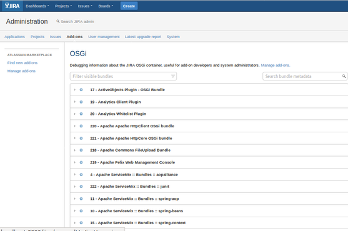
Task: Click status icon for ActiveObjects Plugin bundle
Action: tap(81, 90)
